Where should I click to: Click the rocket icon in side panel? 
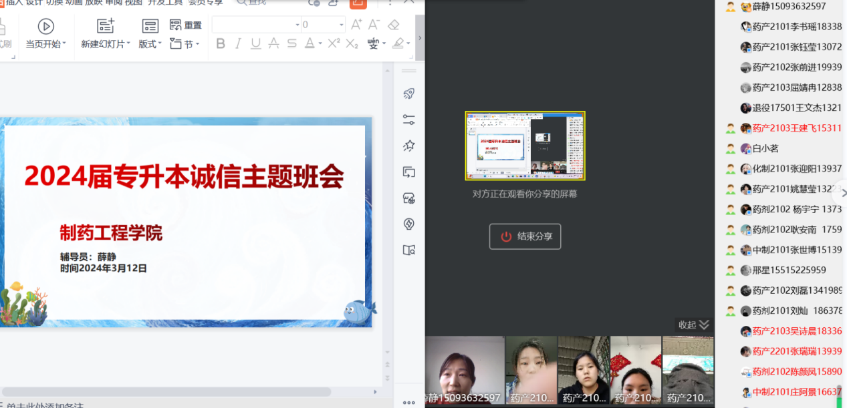click(x=409, y=93)
